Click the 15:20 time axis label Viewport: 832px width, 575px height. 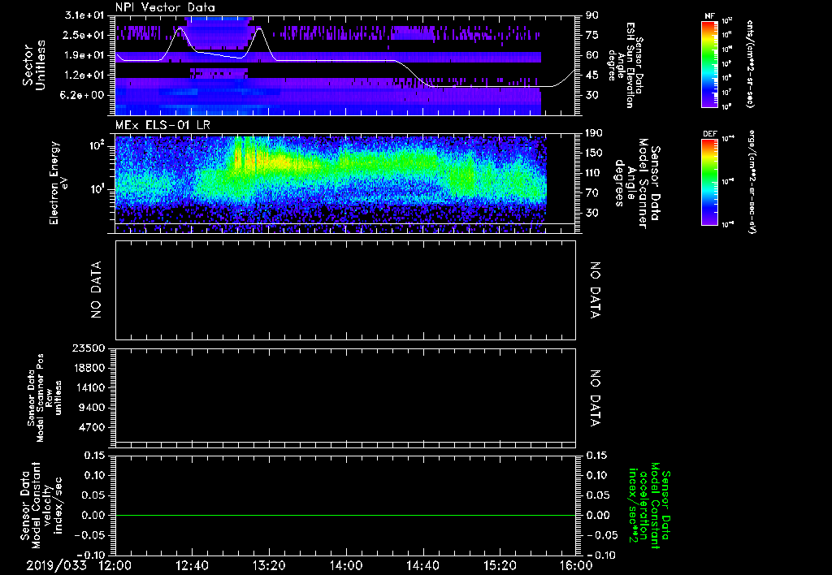coord(500,566)
